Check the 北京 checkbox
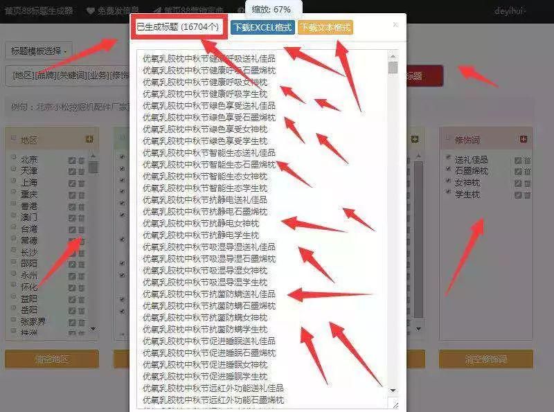 click(x=14, y=157)
